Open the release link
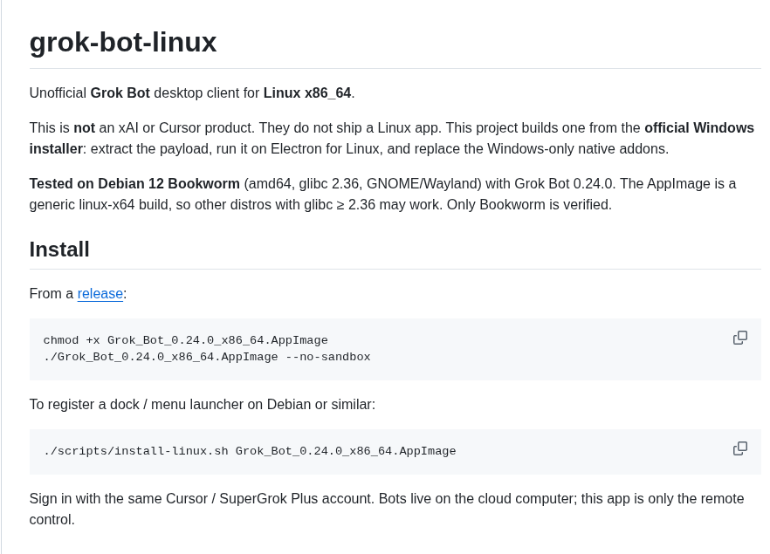 (x=100, y=293)
